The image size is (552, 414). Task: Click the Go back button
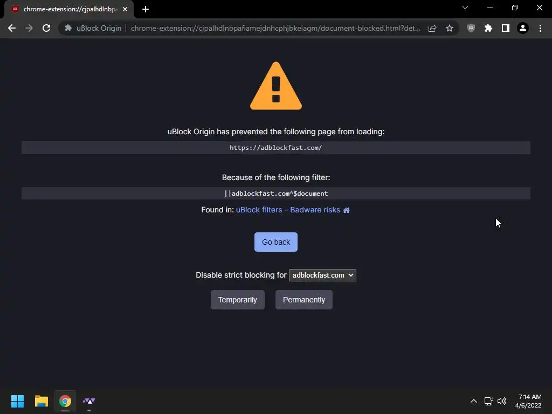click(x=276, y=242)
